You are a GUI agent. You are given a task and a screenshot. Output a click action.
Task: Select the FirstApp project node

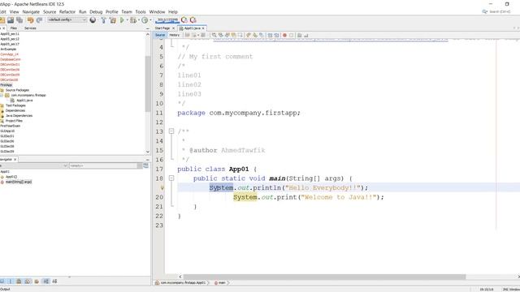pyautogui.click(x=6, y=84)
